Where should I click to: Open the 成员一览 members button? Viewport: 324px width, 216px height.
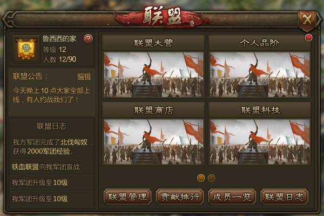(x=232, y=197)
